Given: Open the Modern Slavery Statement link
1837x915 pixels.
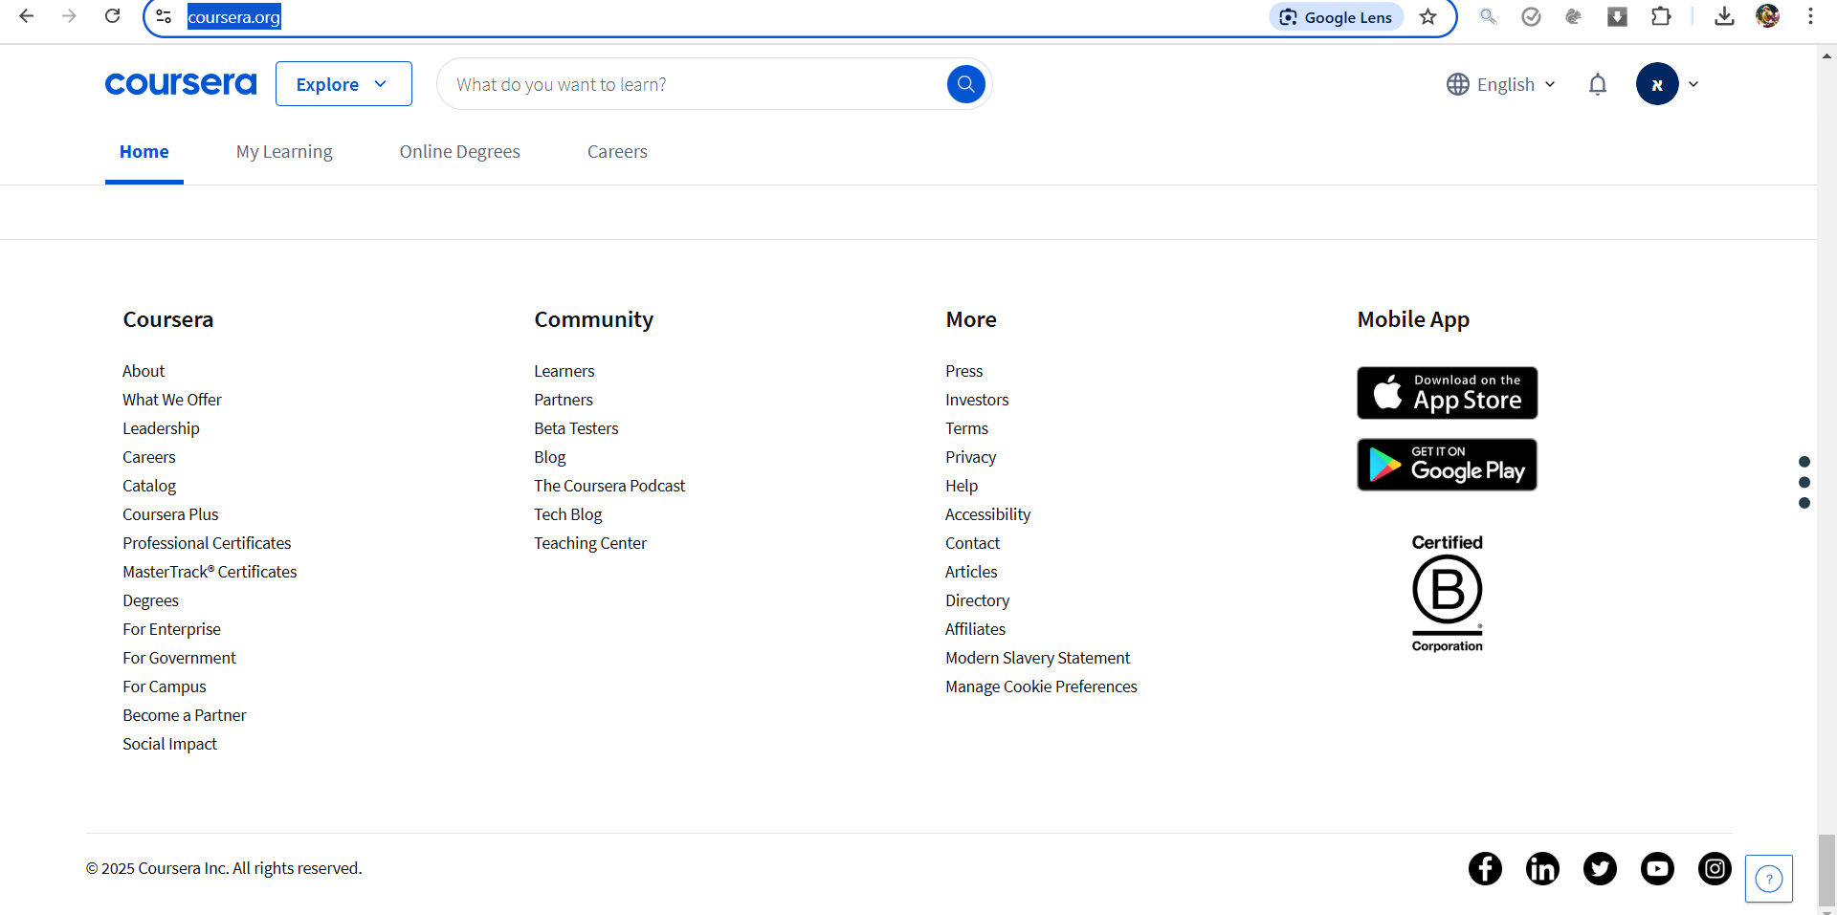Looking at the screenshot, I should [x=1038, y=658].
